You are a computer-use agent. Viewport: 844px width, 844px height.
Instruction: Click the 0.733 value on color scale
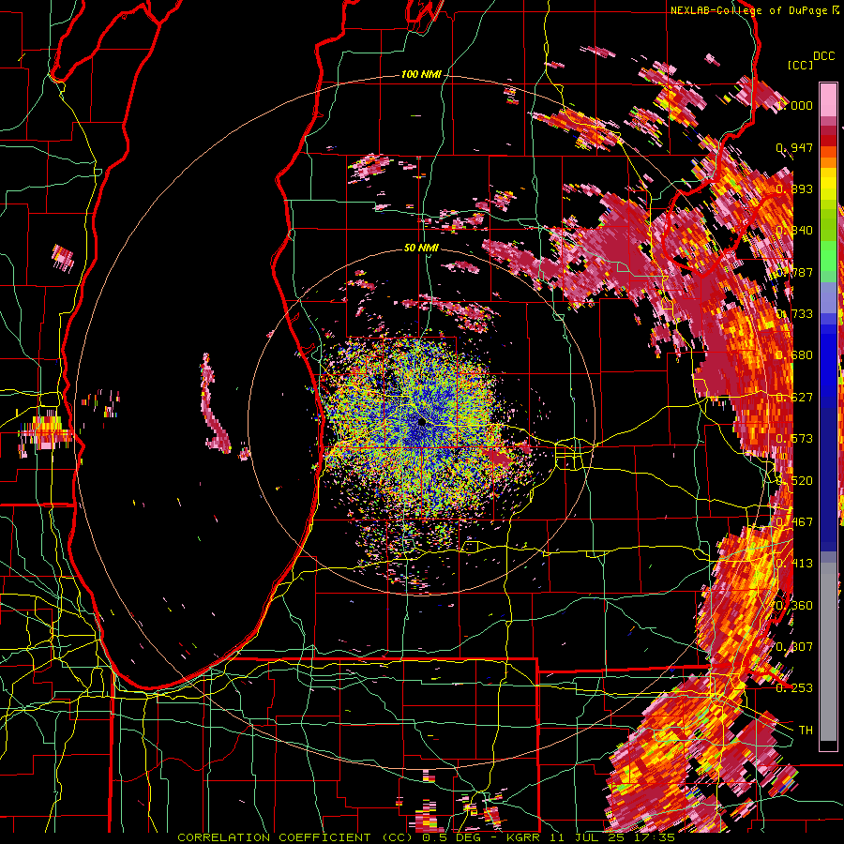click(794, 314)
